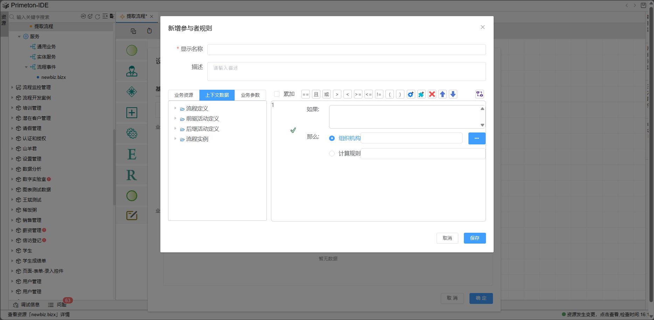
Task: Expand the 前驱活动定义 tree node
Action: pos(175,118)
